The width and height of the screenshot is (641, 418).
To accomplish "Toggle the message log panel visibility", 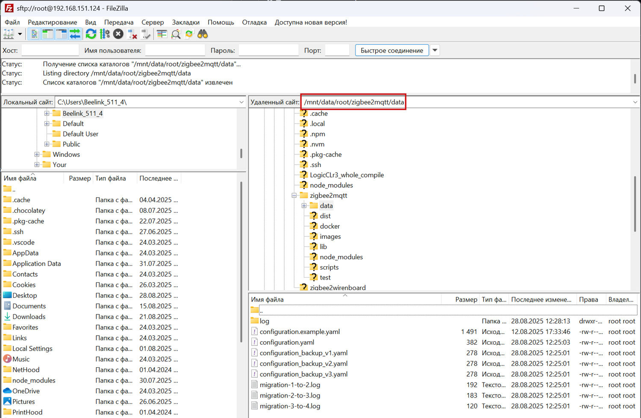I will point(34,34).
